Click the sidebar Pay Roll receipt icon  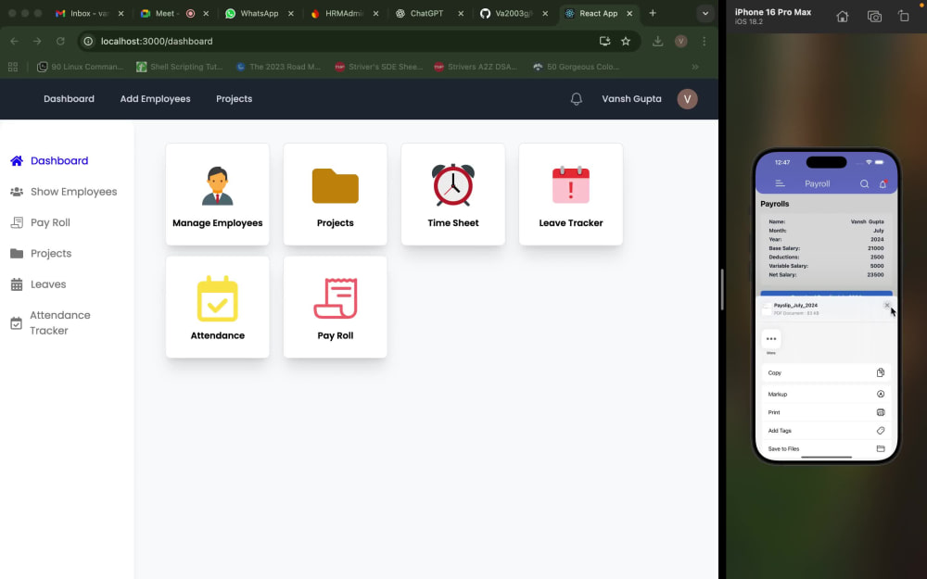pyautogui.click(x=17, y=222)
